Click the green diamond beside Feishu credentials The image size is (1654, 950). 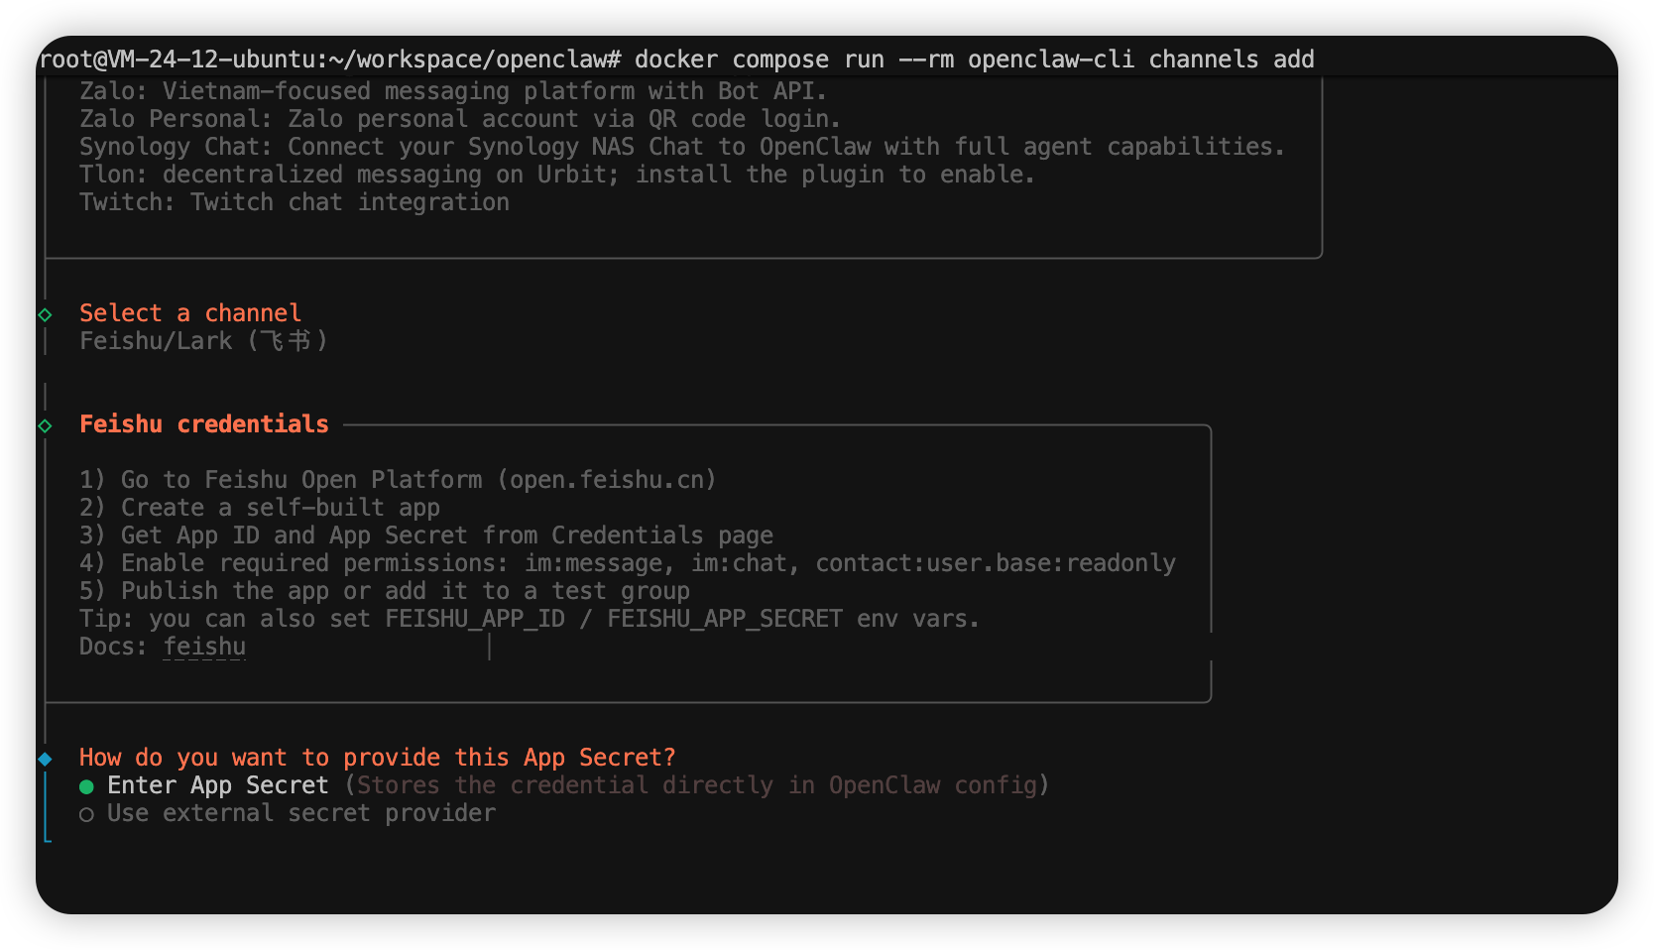point(46,425)
